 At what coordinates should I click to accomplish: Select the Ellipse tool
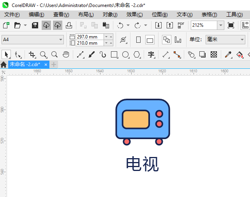click(125, 54)
